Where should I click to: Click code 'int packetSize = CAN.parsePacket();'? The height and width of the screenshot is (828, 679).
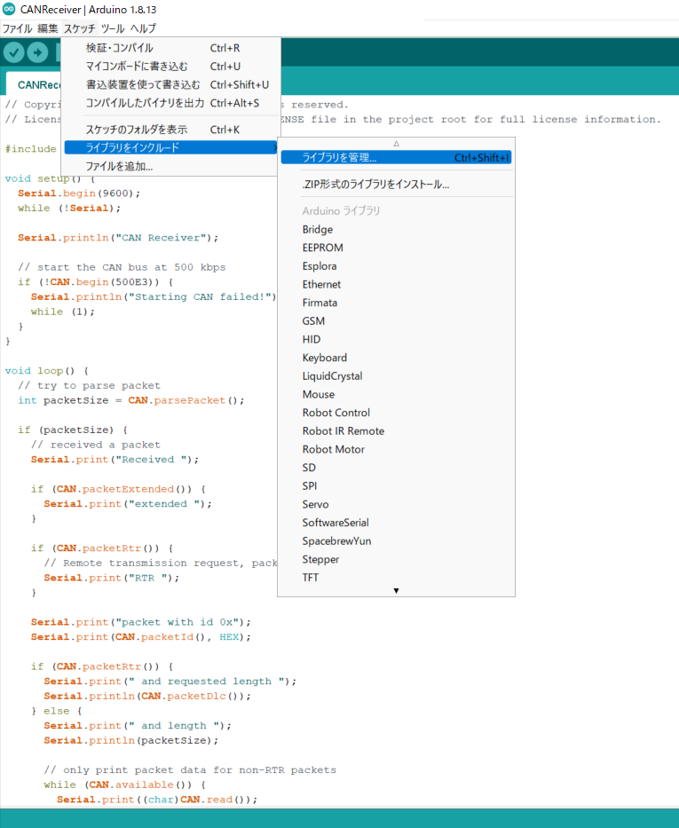coord(131,400)
